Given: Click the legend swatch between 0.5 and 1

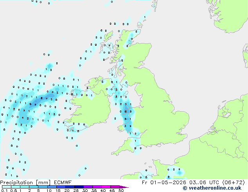Looking at the screenshot, I should click(16, 187).
